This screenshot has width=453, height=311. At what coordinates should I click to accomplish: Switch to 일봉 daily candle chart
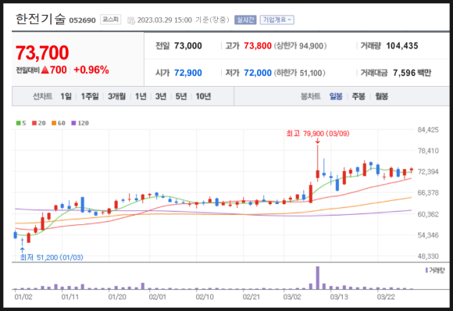pyautogui.click(x=336, y=96)
